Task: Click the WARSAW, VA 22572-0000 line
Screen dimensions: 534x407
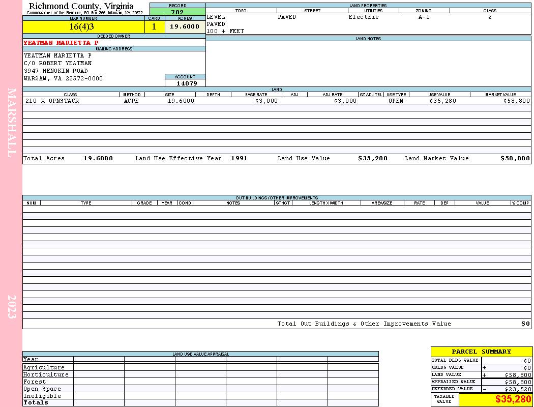Action: (63, 79)
